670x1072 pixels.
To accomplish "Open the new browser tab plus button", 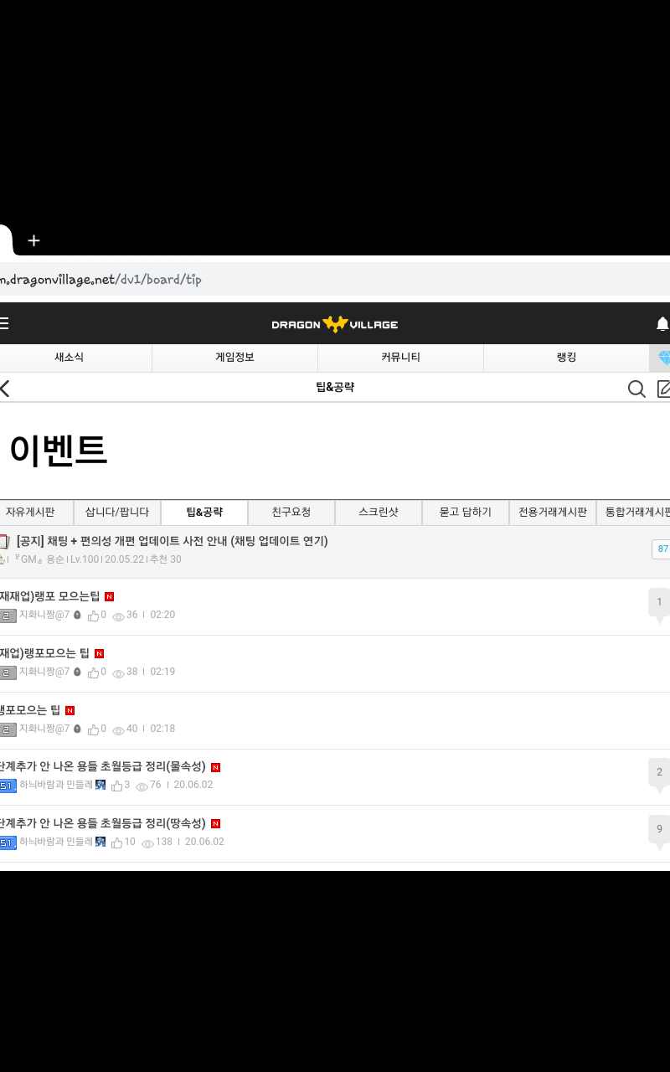I will [x=33, y=240].
